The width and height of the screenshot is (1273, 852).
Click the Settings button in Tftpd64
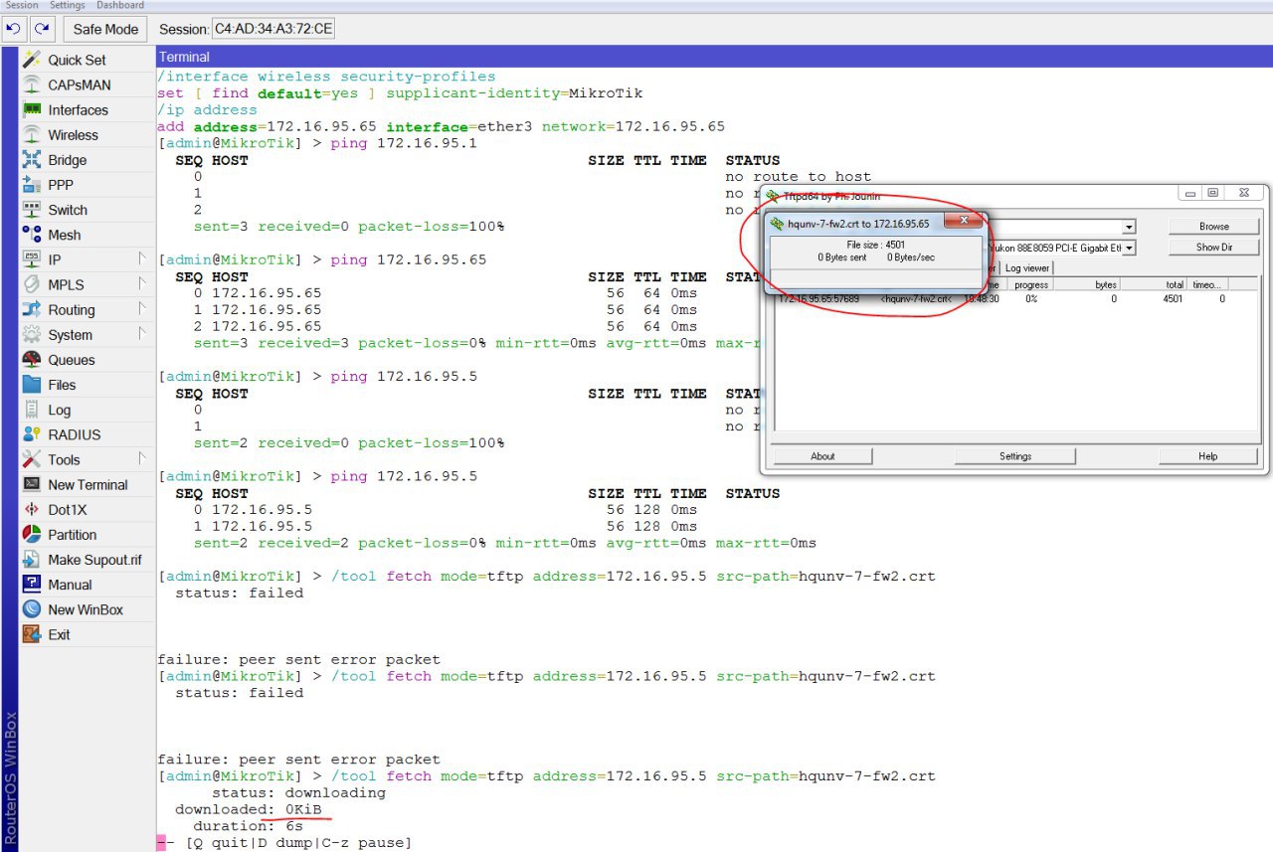point(1015,456)
